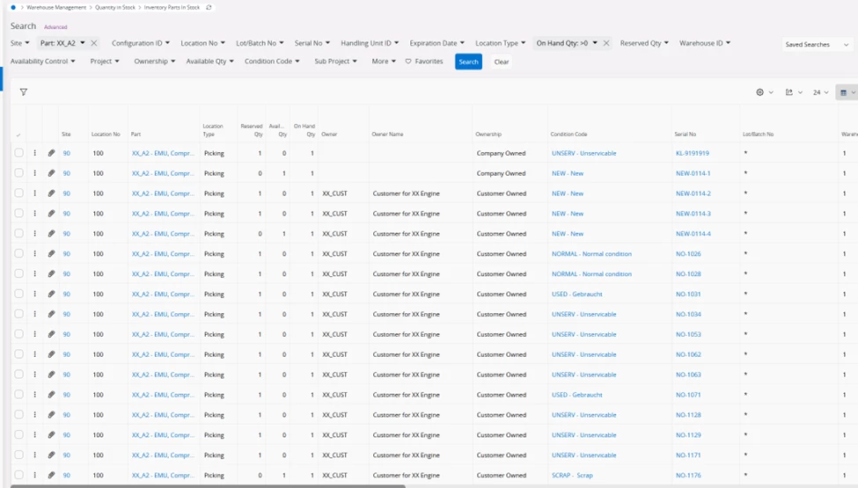Screen dimensions: 858x488
Task: Open the Expiration Date filter dropdown
Action: pos(437,43)
